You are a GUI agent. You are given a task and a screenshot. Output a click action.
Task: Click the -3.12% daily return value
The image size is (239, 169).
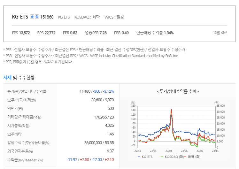click(108, 91)
